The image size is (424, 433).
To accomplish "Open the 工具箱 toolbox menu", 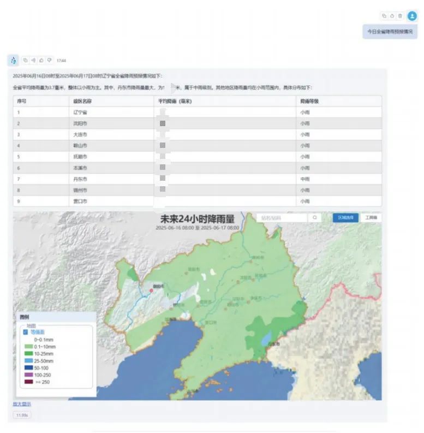I will pyautogui.click(x=371, y=217).
